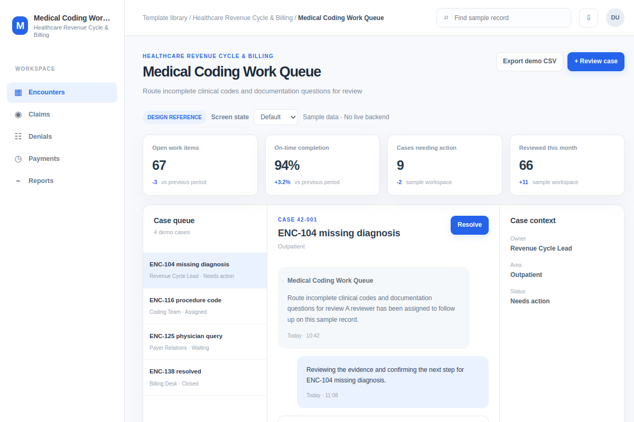The width and height of the screenshot is (634, 422).
Task: Click the + Review case button
Action: tap(596, 61)
